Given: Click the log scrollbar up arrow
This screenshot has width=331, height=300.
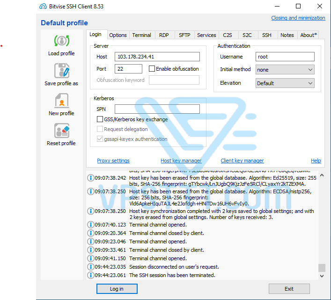Looking at the screenshot, I should [322, 175].
